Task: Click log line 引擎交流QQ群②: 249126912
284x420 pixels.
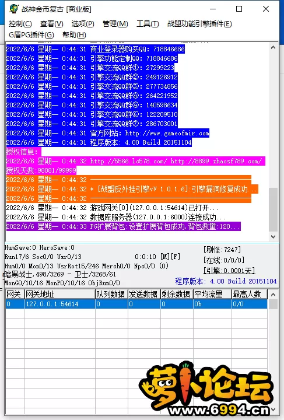Action: [92, 77]
